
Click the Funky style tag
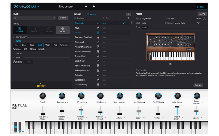(145, 27)
